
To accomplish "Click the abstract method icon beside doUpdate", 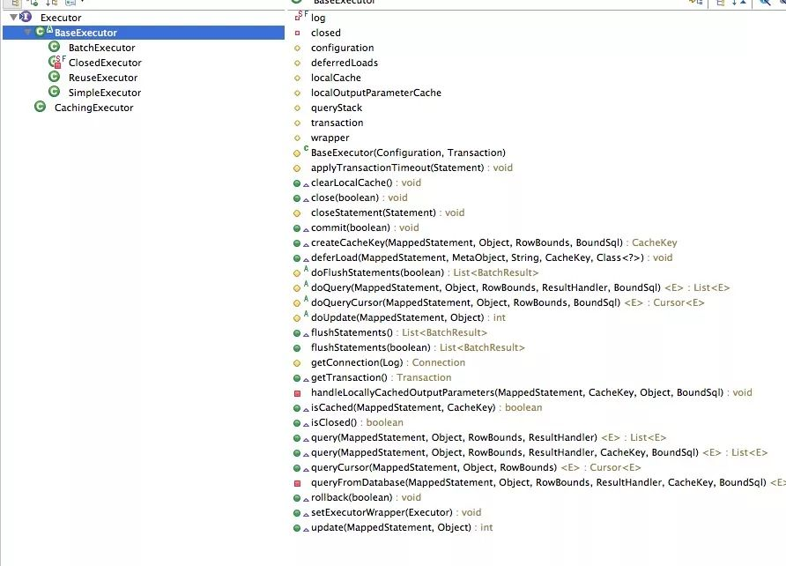I will (297, 318).
